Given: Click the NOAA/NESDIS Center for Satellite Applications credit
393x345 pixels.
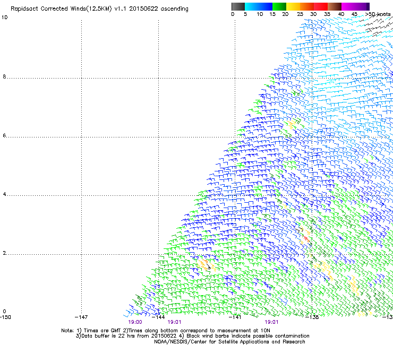Looking at the screenshot, I should coord(229,342).
